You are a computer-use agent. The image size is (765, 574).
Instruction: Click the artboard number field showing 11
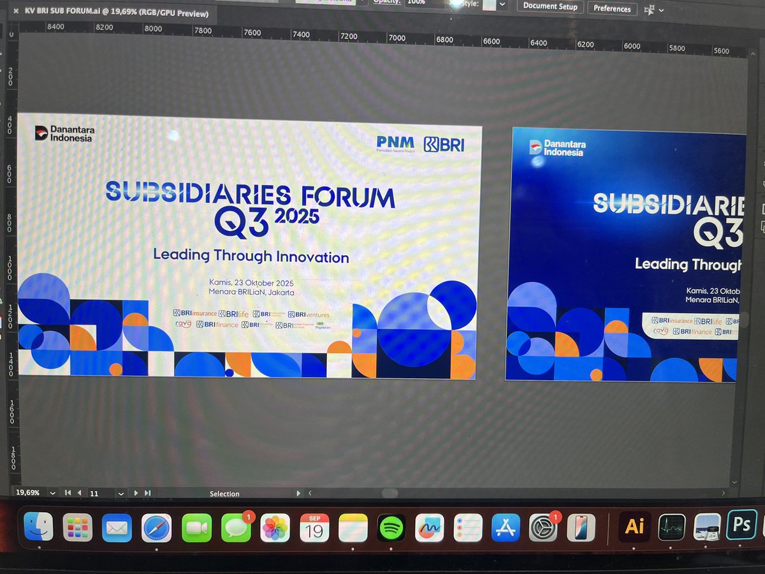point(101,493)
